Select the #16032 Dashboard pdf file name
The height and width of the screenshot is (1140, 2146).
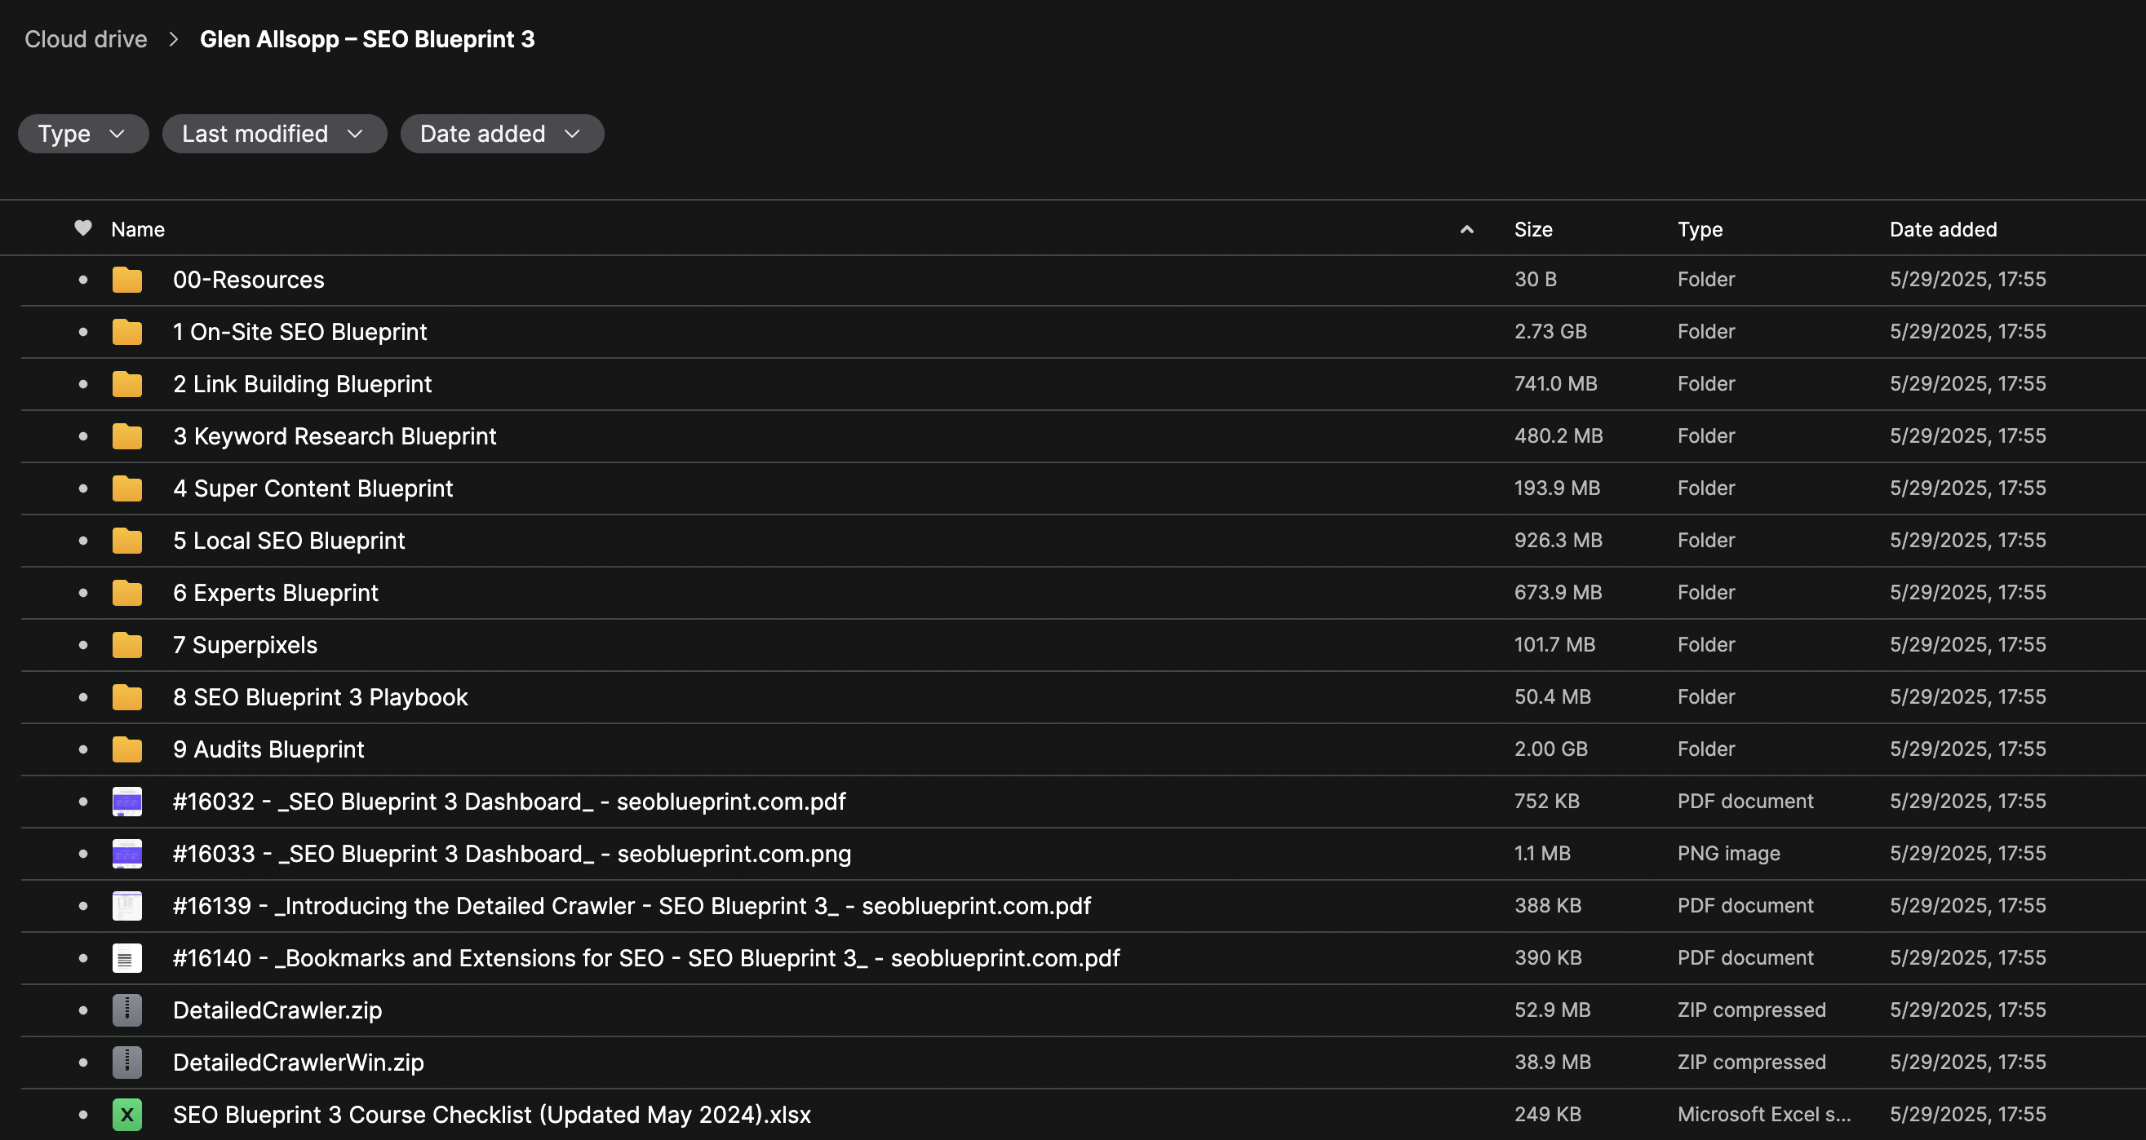(510, 801)
